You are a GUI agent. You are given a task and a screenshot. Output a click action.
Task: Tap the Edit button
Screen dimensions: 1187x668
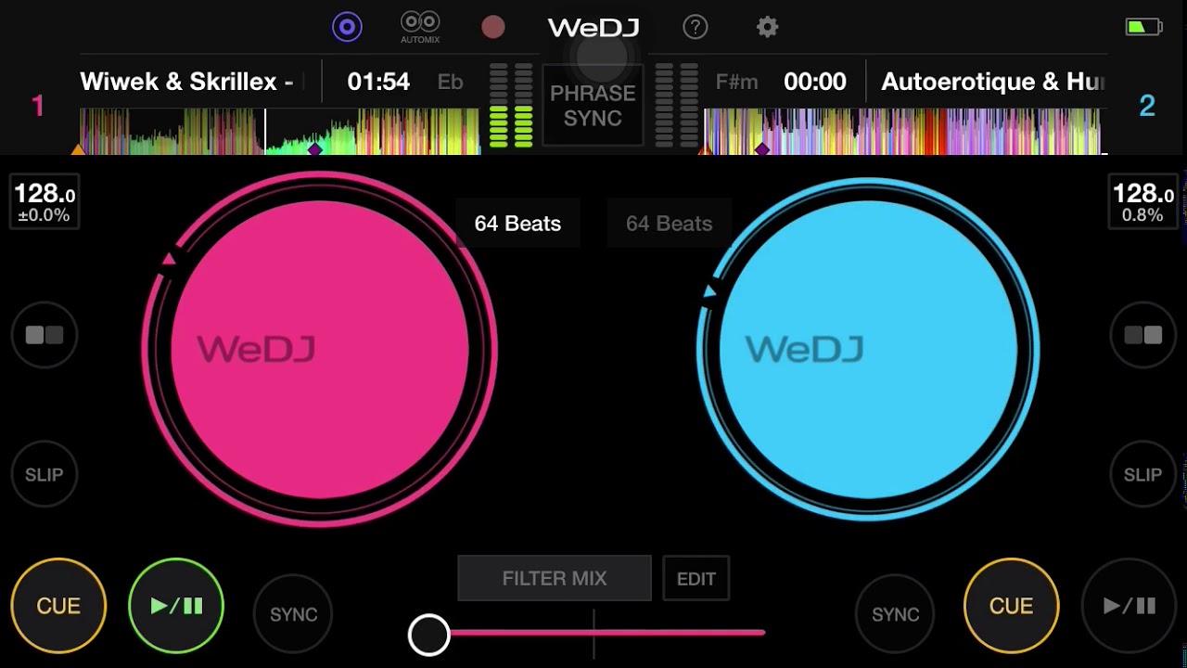coord(696,578)
